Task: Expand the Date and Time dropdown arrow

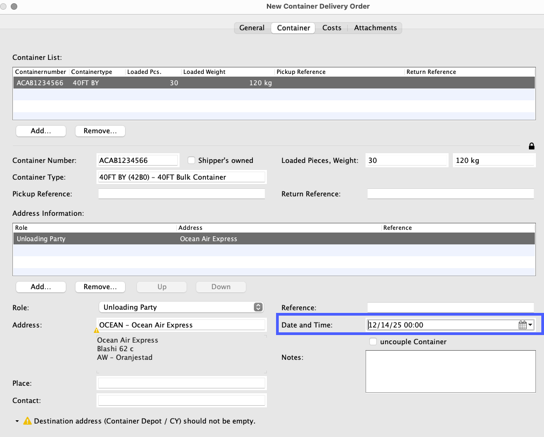Action: click(531, 325)
